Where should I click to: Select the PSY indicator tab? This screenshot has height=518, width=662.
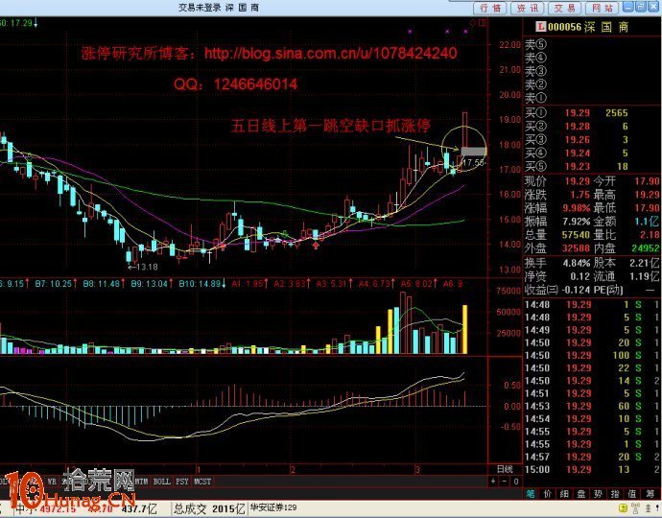(x=182, y=482)
